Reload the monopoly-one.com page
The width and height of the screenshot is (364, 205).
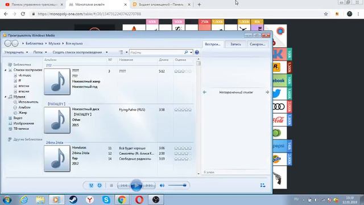[x=23, y=14]
